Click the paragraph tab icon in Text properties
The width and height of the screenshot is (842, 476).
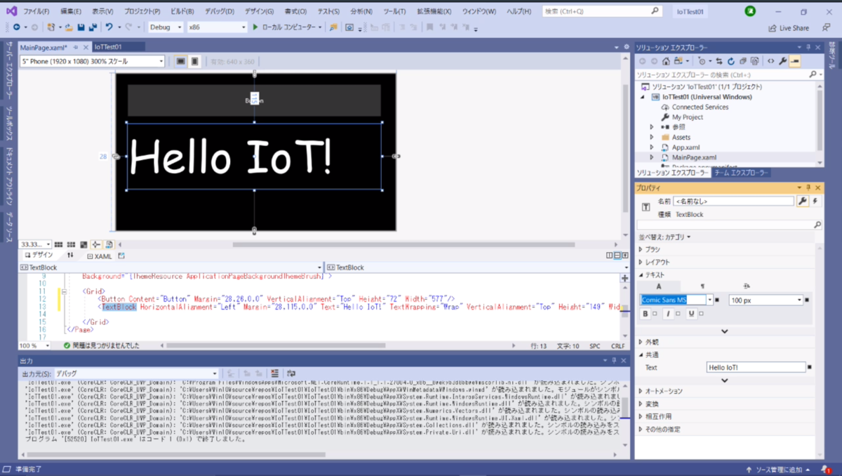tap(702, 286)
